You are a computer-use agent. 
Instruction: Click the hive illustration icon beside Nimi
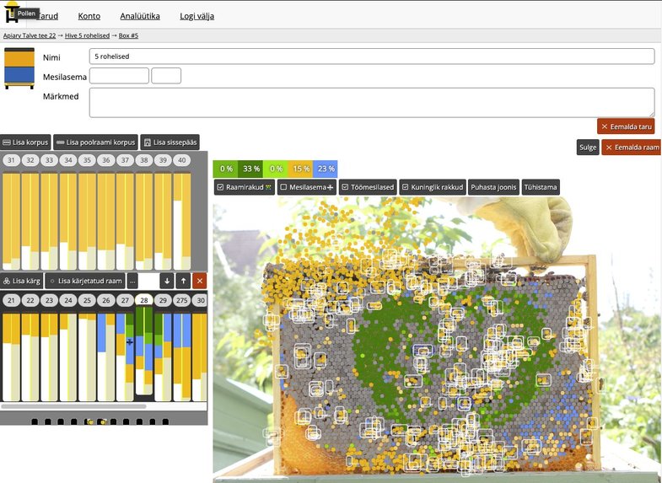tap(19, 68)
